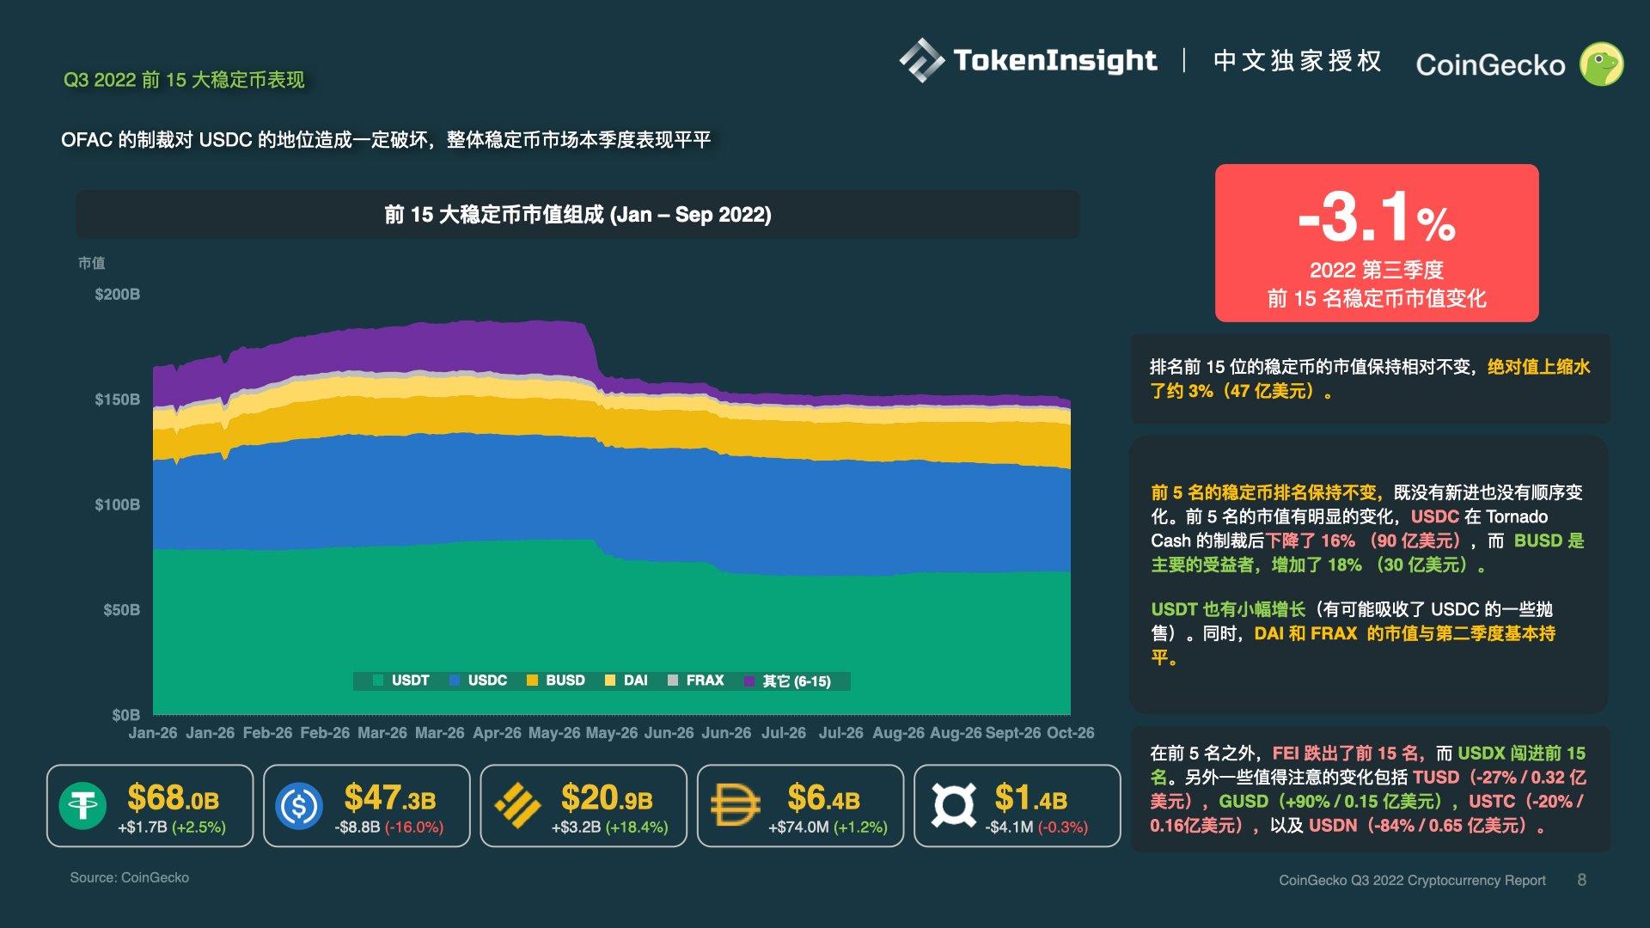Image resolution: width=1650 pixels, height=928 pixels.
Task: Click the purple 其它 legend color swatch
Action: point(750,680)
